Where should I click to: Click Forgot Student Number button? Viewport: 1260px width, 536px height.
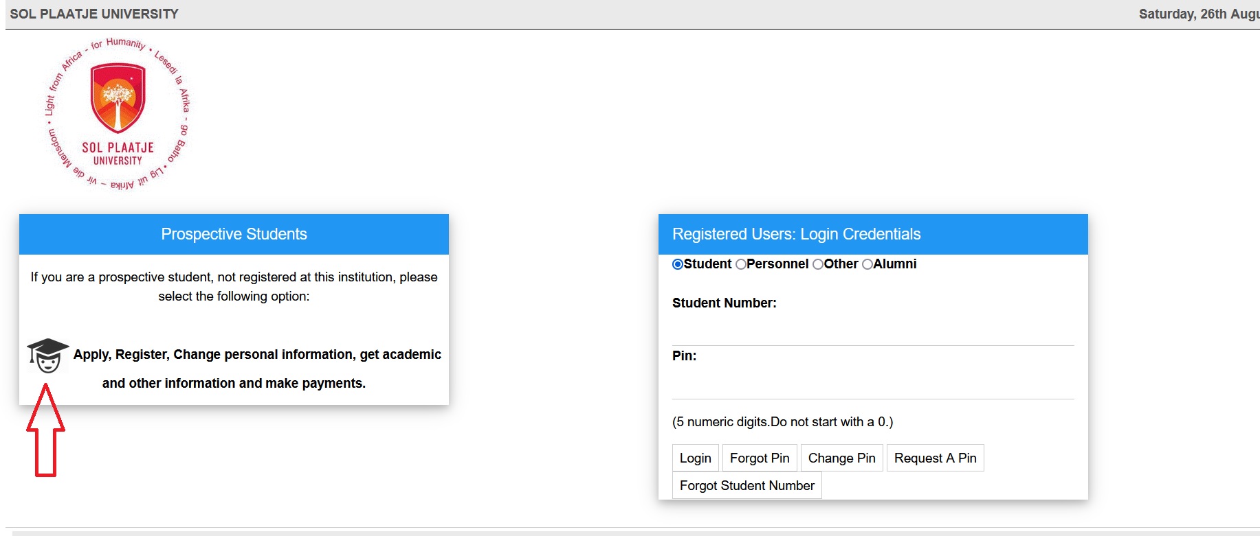click(x=747, y=485)
